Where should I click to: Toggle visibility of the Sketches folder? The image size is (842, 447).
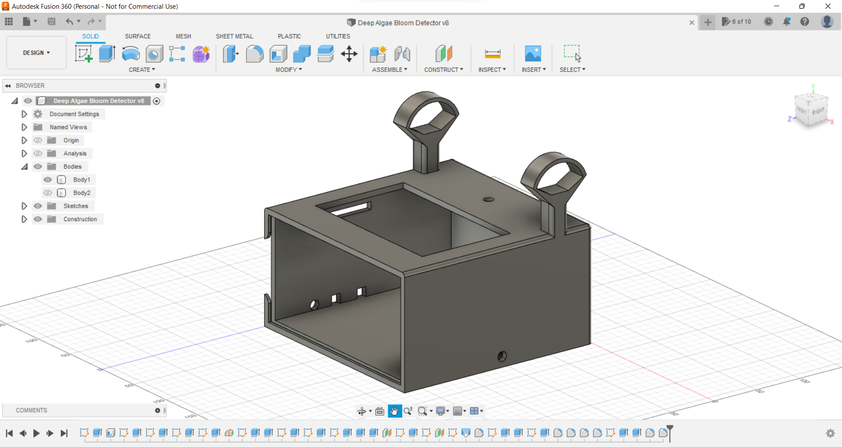pyautogui.click(x=38, y=206)
